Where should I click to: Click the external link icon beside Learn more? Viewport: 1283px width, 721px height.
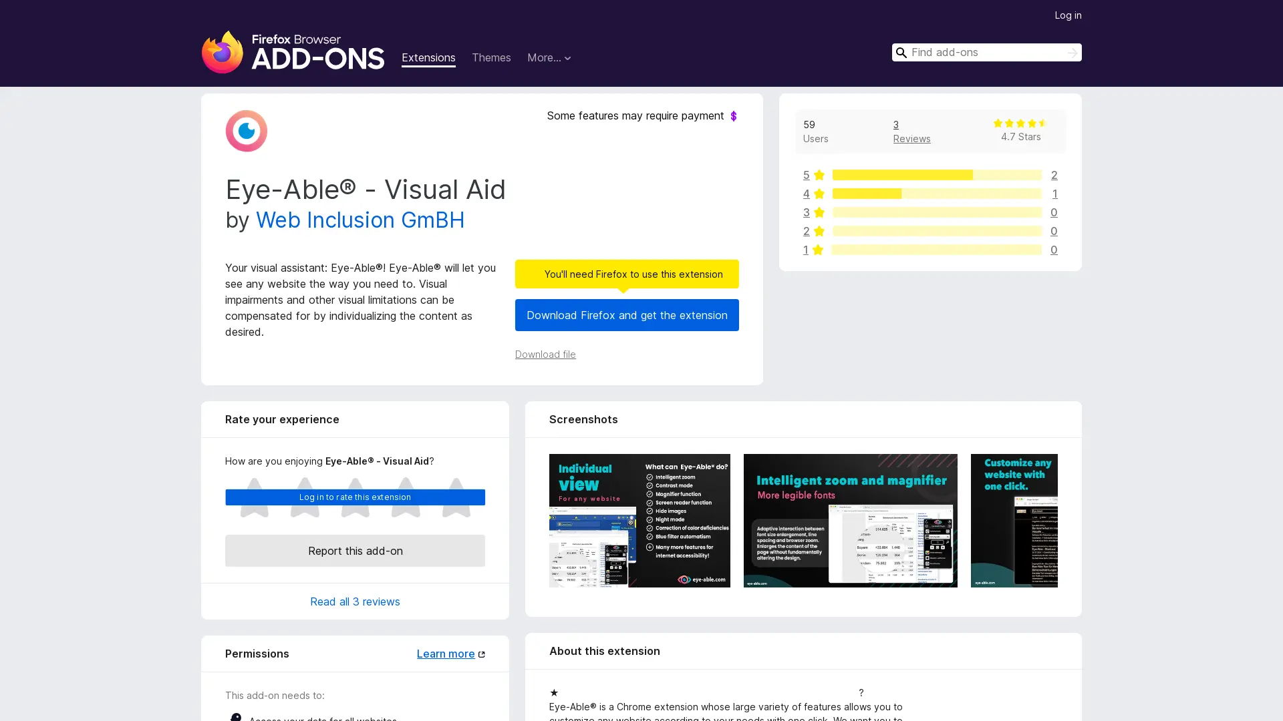pos(481,654)
